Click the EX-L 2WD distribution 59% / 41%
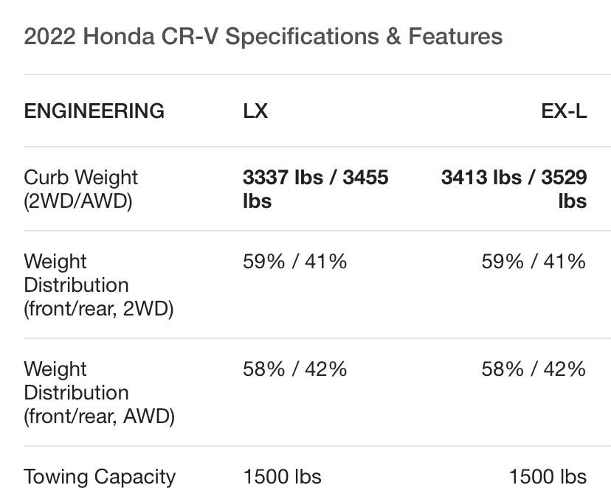Viewport: 611px width, 499px height. click(x=534, y=262)
